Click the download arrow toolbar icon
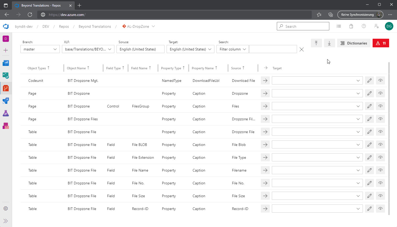The height and width of the screenshot is (227, 397). click(x=329, y=43)
